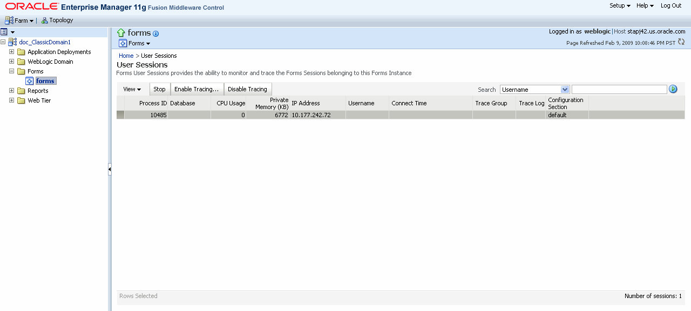691x311 pixels.
Task: Click the Enable Tracing button
Action: click(197, 89)
